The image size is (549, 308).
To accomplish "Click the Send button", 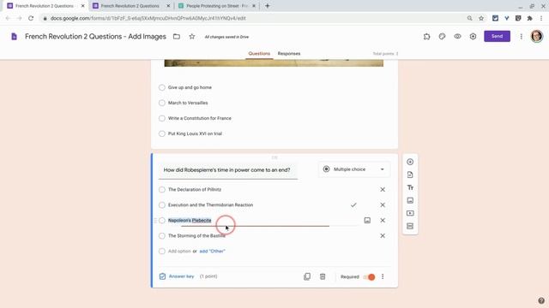I will [497, 36].
